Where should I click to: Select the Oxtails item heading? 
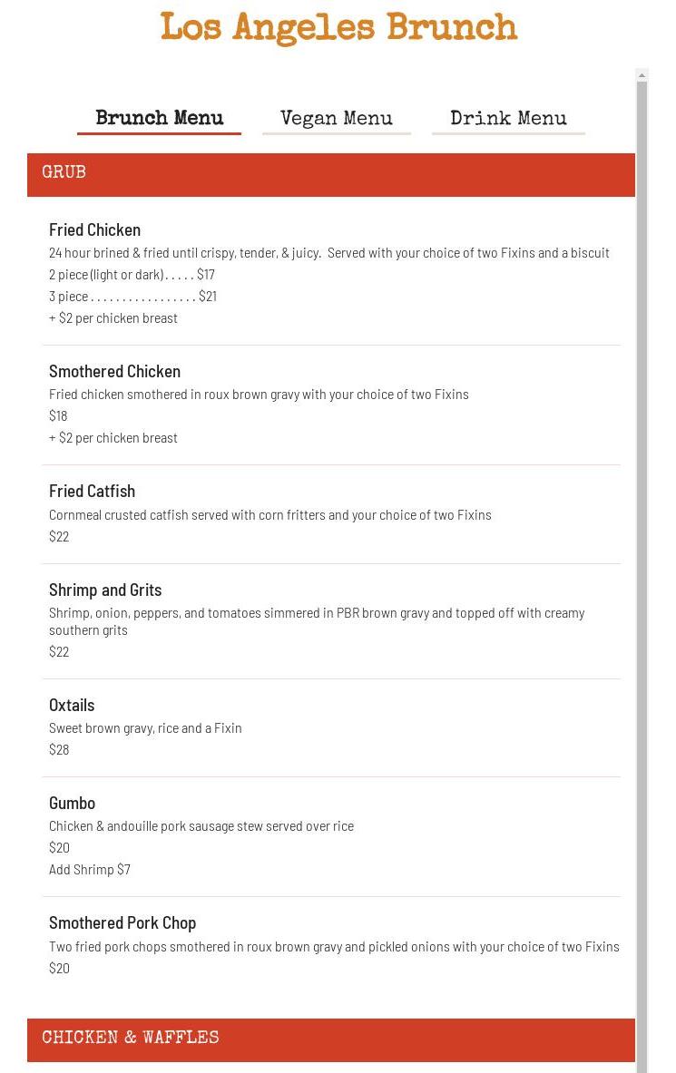pyautogui.click(x=72, y=705)
